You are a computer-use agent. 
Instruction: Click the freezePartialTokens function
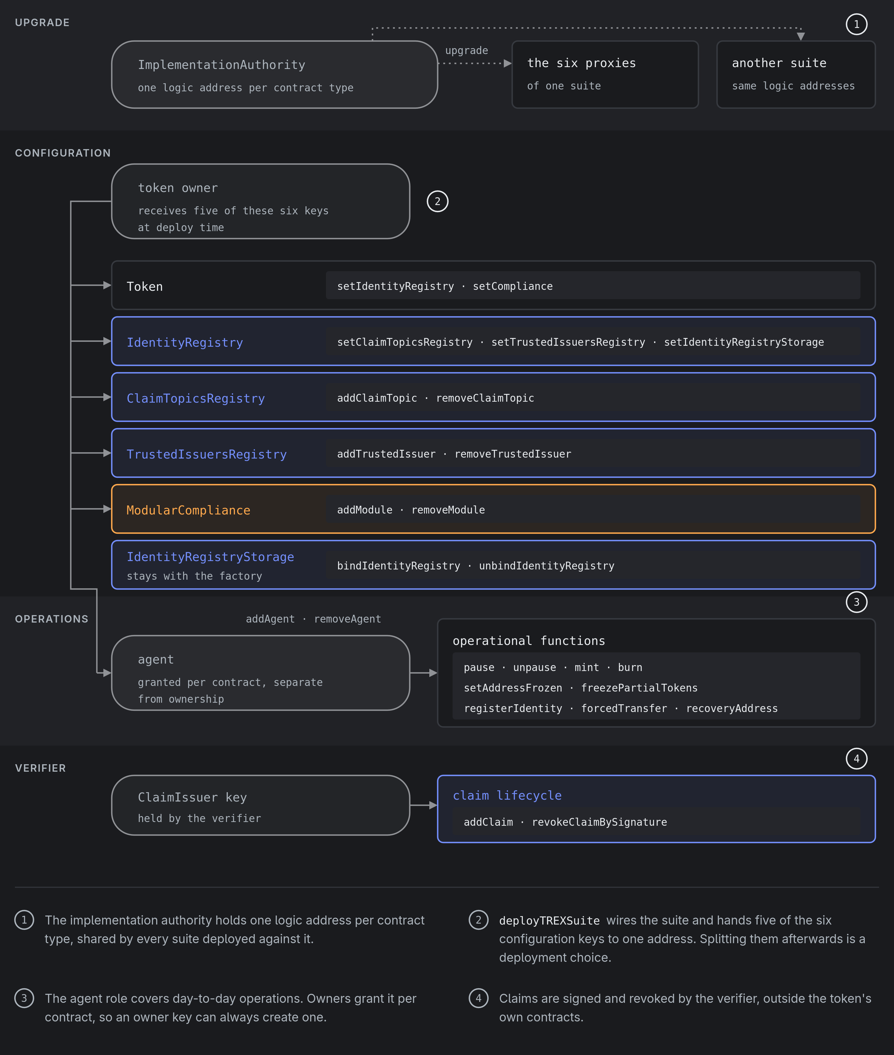point(639,688)
